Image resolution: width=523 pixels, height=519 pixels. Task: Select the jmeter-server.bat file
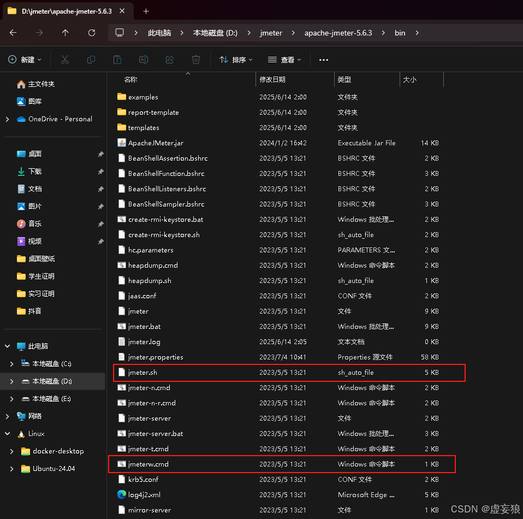click(156, 434)
